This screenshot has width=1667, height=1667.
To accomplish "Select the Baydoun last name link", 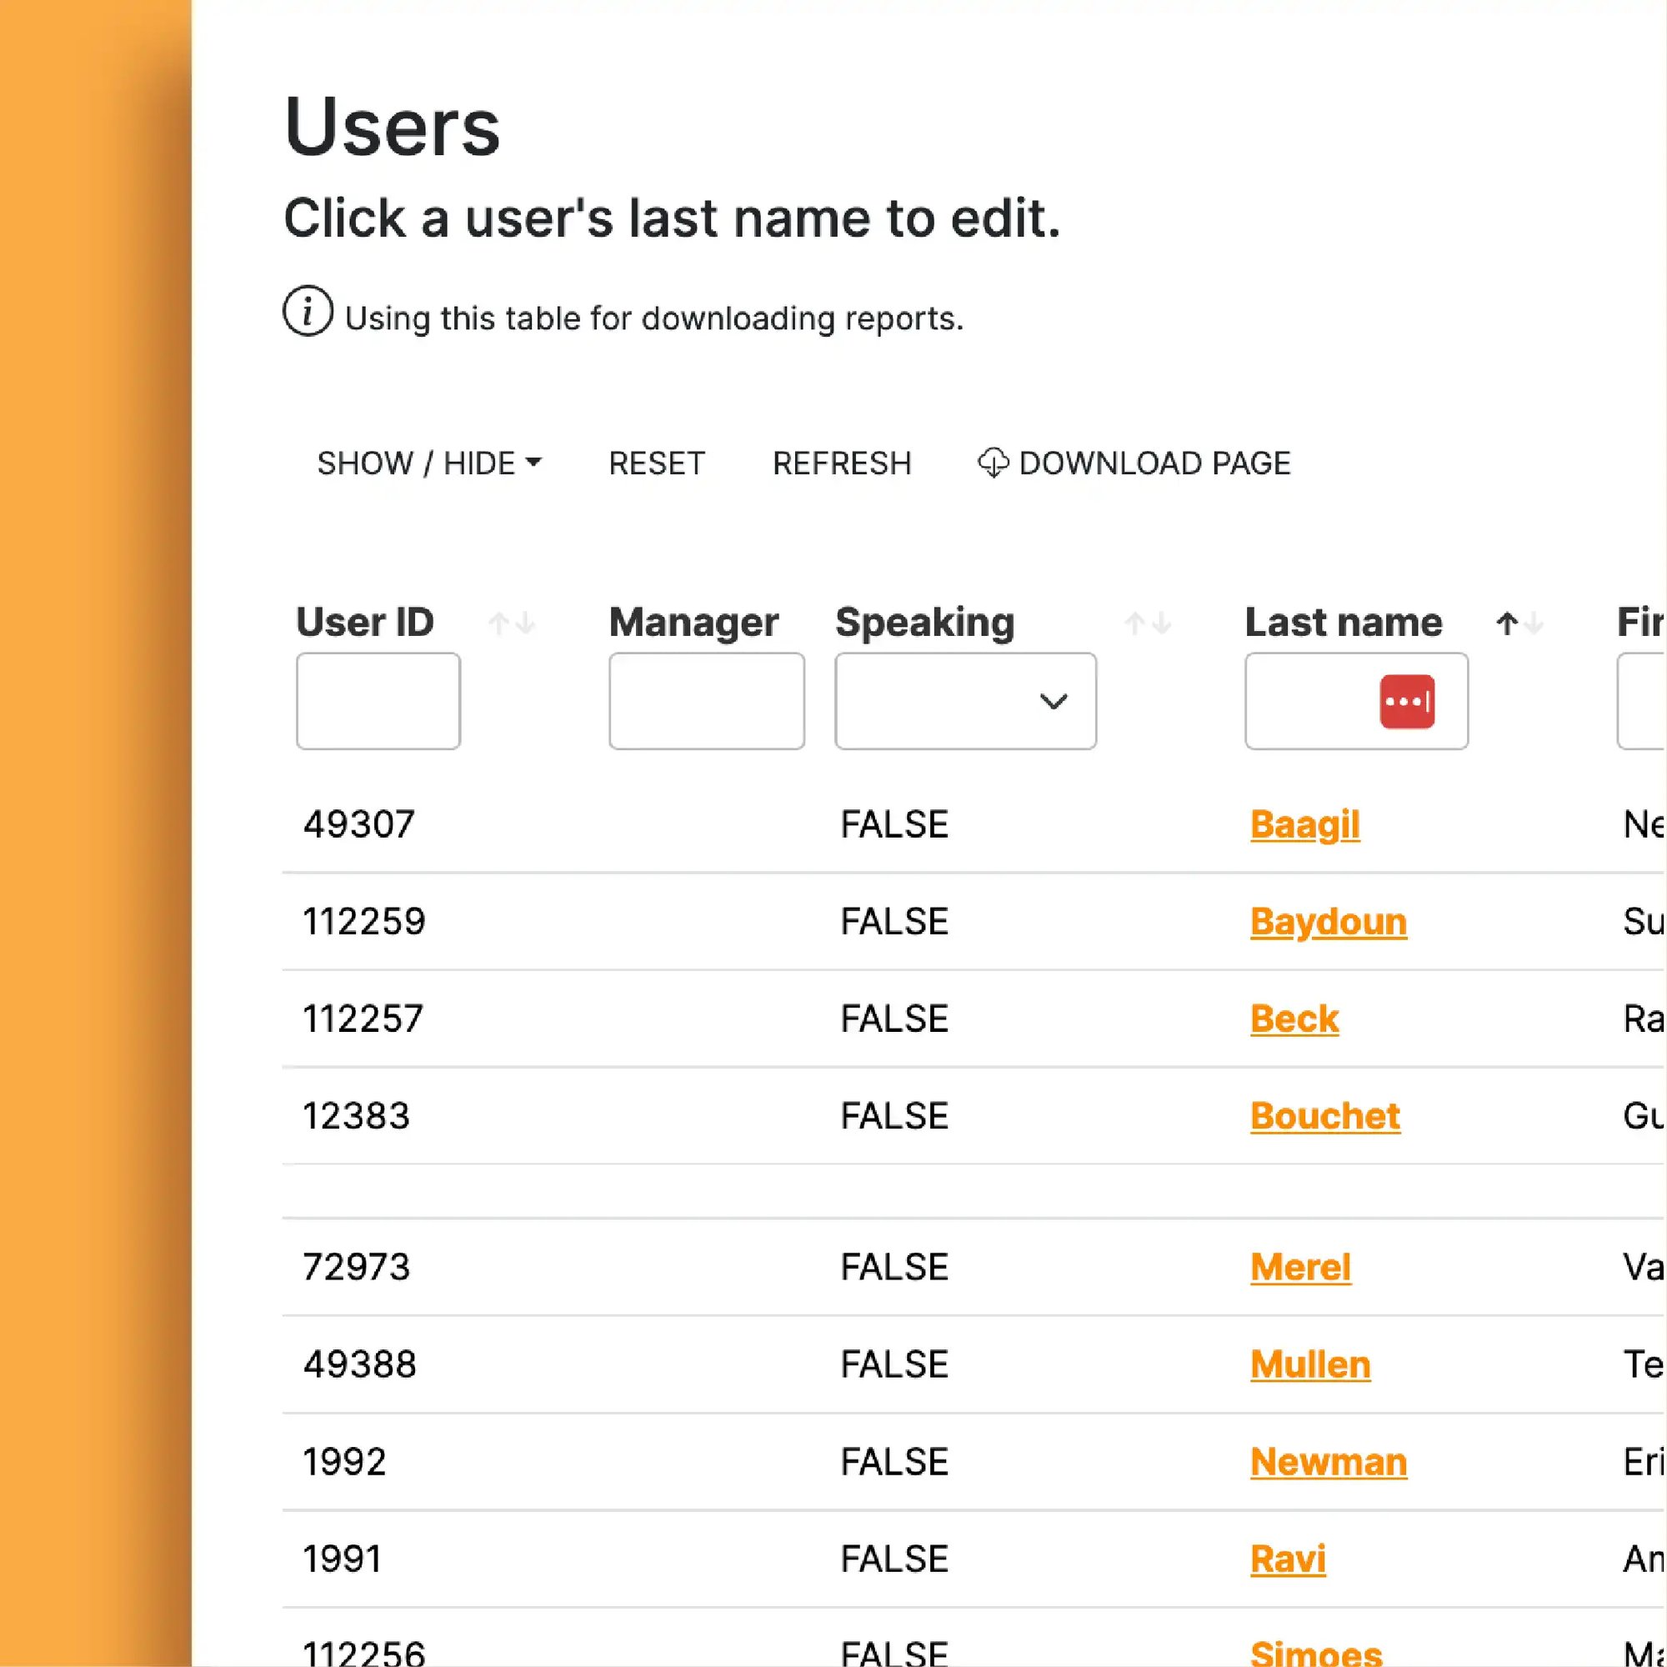I will pos(1329,922).
